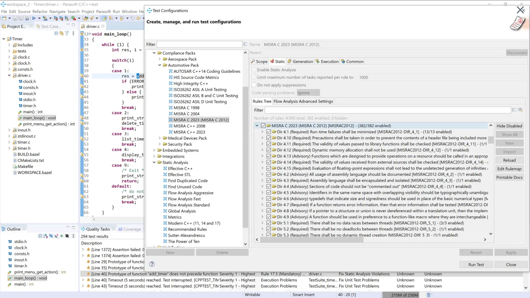The height and width of the screenshot is (298, 530).
Task: Click the Open Type folder toolbar icon
Action: coord(86,18)
